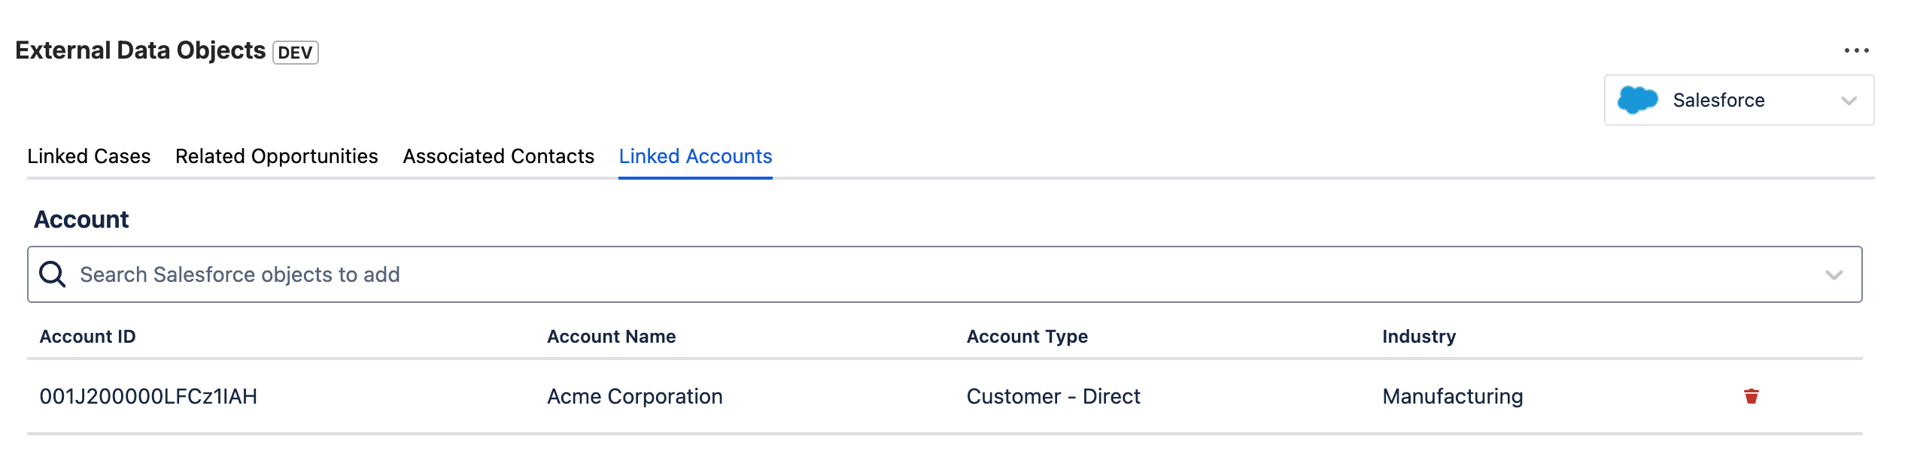Focus the Search Salesforce objects field
This screenshot has width=1908, height=460.
(x=903, y=274)
